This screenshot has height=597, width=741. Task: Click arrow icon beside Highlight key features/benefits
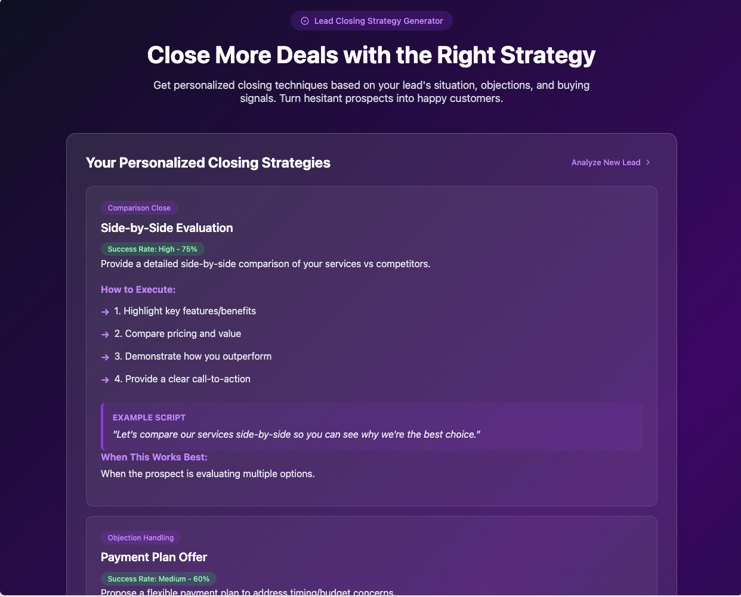[105, 312]
